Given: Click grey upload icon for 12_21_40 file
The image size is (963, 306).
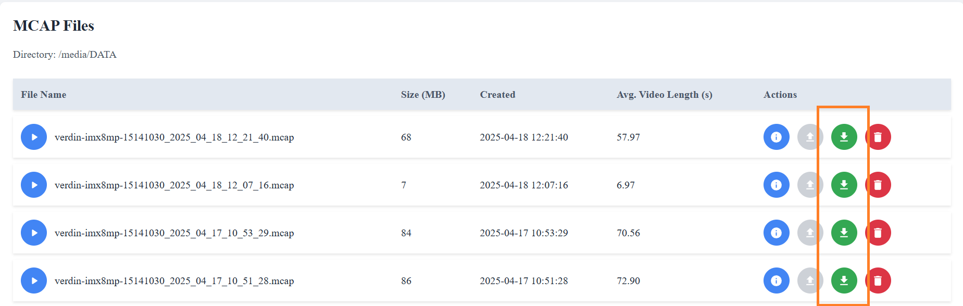Looking at the screenshot, I should 810,137.
